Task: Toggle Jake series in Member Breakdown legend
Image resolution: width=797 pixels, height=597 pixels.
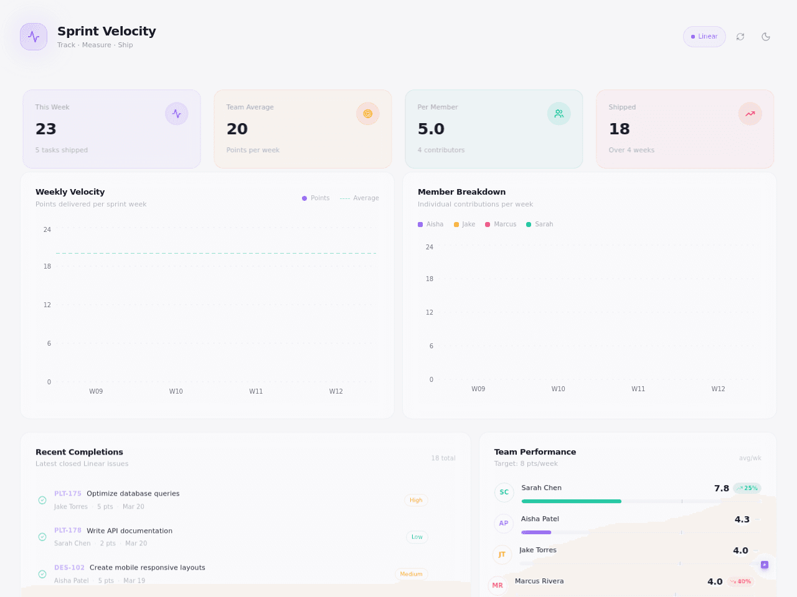Action: (x=465, y=224)
